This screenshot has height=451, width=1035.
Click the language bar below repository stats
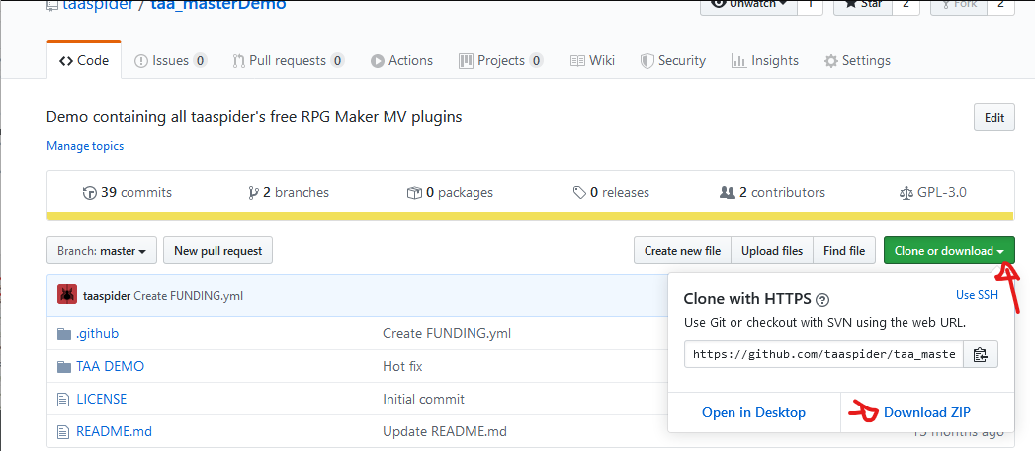click(x=530, y=216)
